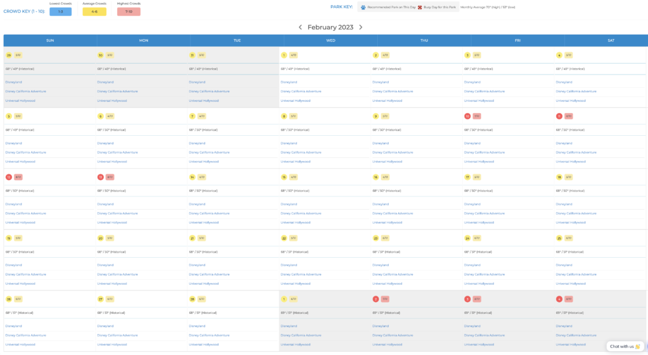Select the red date circle for February 10
This screenshot has width=648, height=355.
pyautogui.click(x=468, y=116)
